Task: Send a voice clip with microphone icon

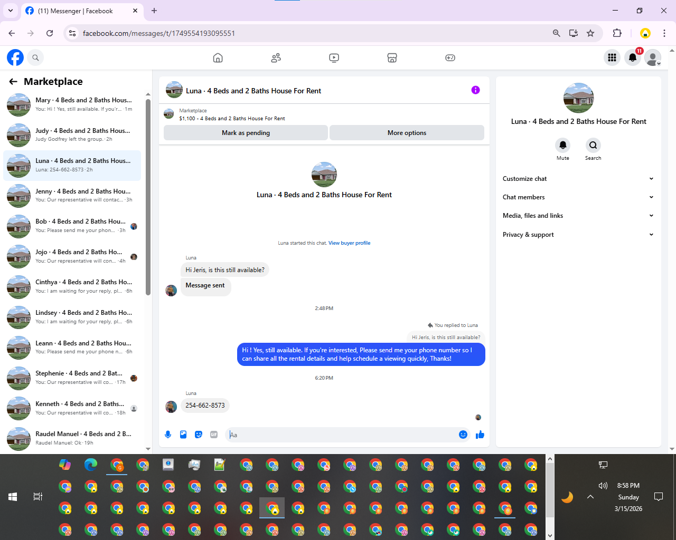Action: coord(168,435)
